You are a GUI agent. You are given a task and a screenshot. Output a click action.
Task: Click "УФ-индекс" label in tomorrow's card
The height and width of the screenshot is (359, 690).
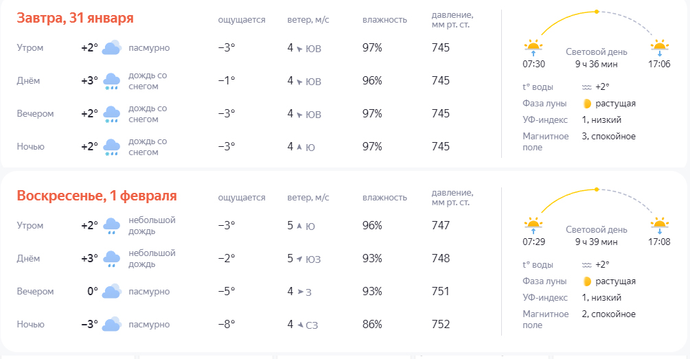pos(544,120)
